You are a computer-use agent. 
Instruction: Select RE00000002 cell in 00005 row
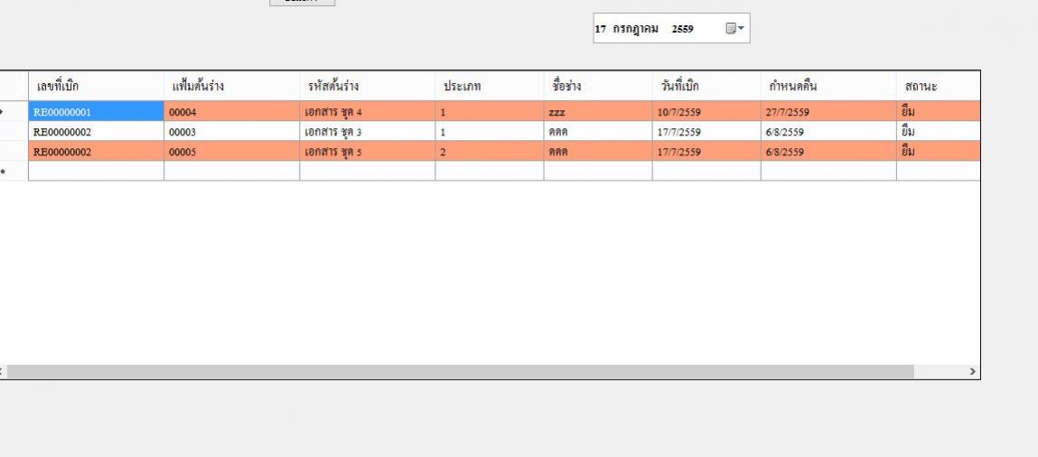pyautogui.click(x=96, y=151)
